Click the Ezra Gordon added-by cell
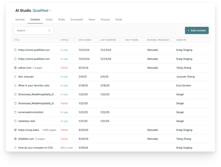Viewport: 221px width, 167px height. [x=184, y=85]
